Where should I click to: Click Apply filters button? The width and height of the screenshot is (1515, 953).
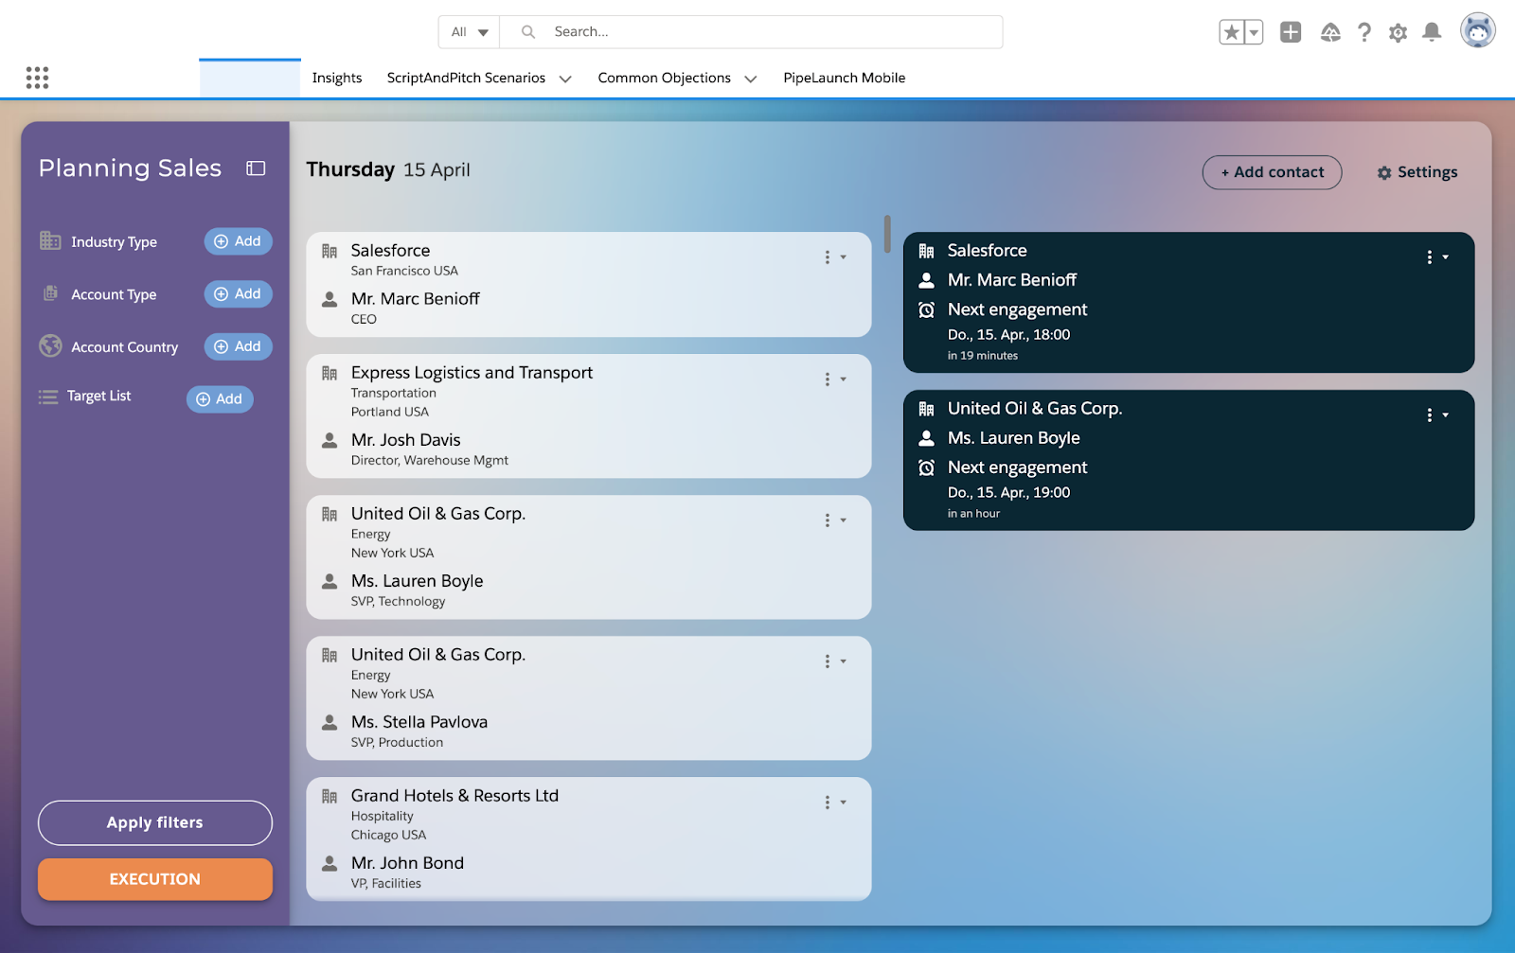(x=155, y=822)
